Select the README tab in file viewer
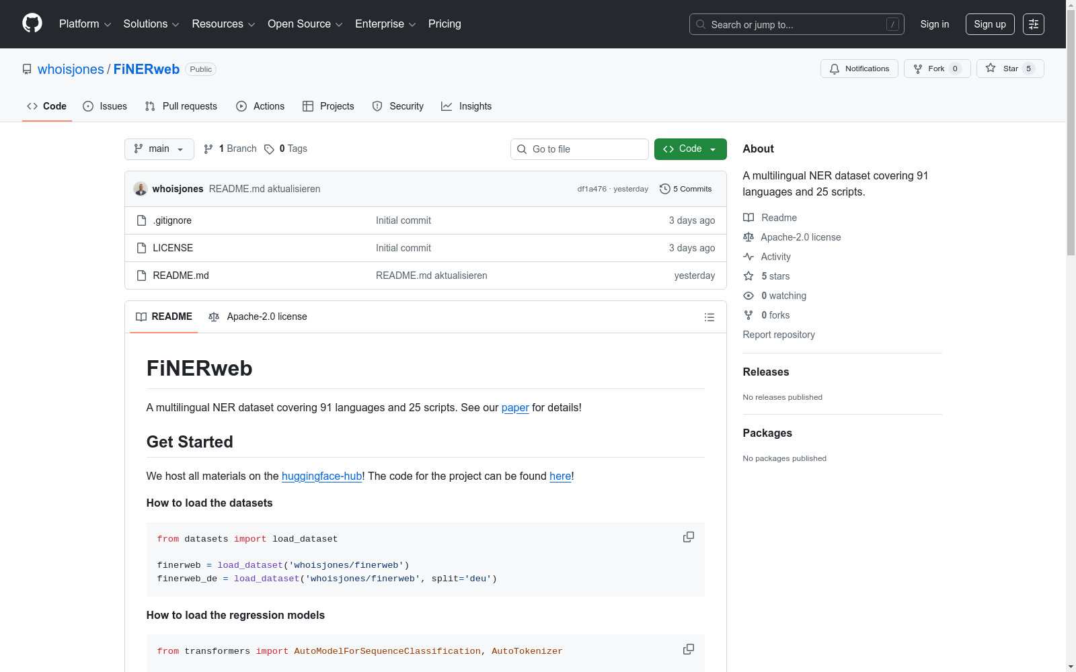 coord(164,317)
